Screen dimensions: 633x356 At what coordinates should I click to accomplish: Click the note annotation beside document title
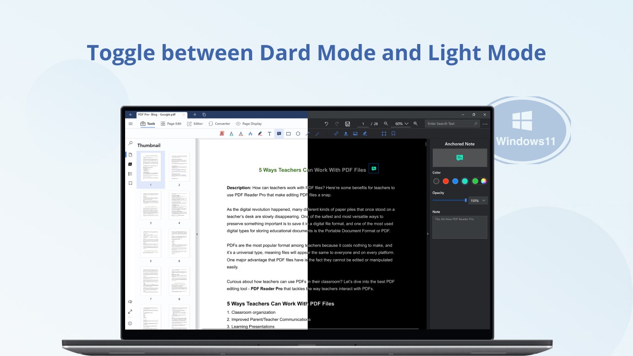click(x=373, y=169)
